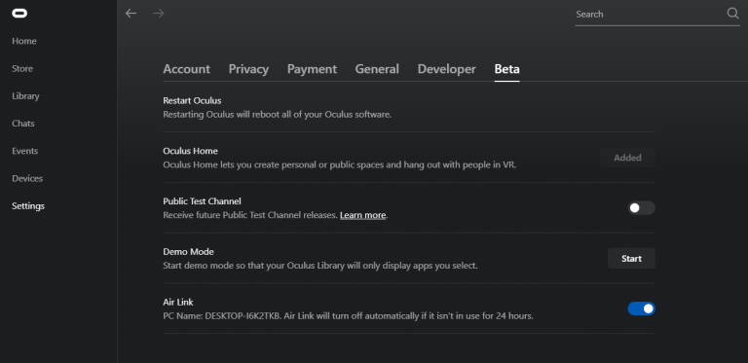748x363 pixels.
Task: Open Library in the sidebar
Action: tap(25, 96)
